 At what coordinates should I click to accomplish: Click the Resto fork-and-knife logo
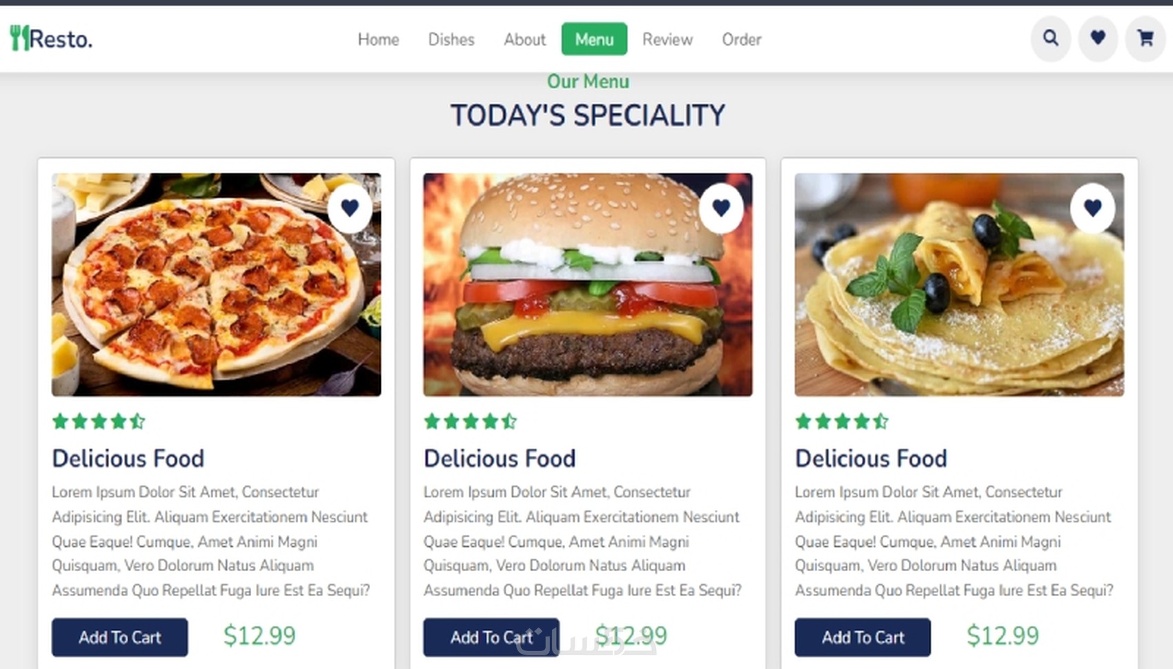51,39
